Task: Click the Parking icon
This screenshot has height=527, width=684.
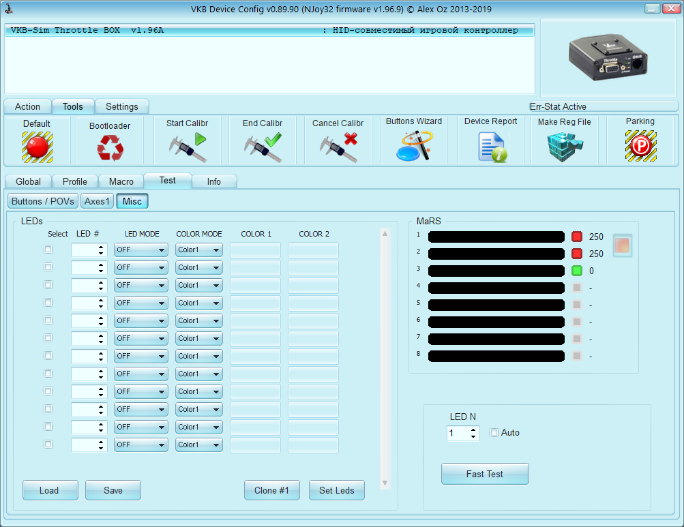Action: 640,146
